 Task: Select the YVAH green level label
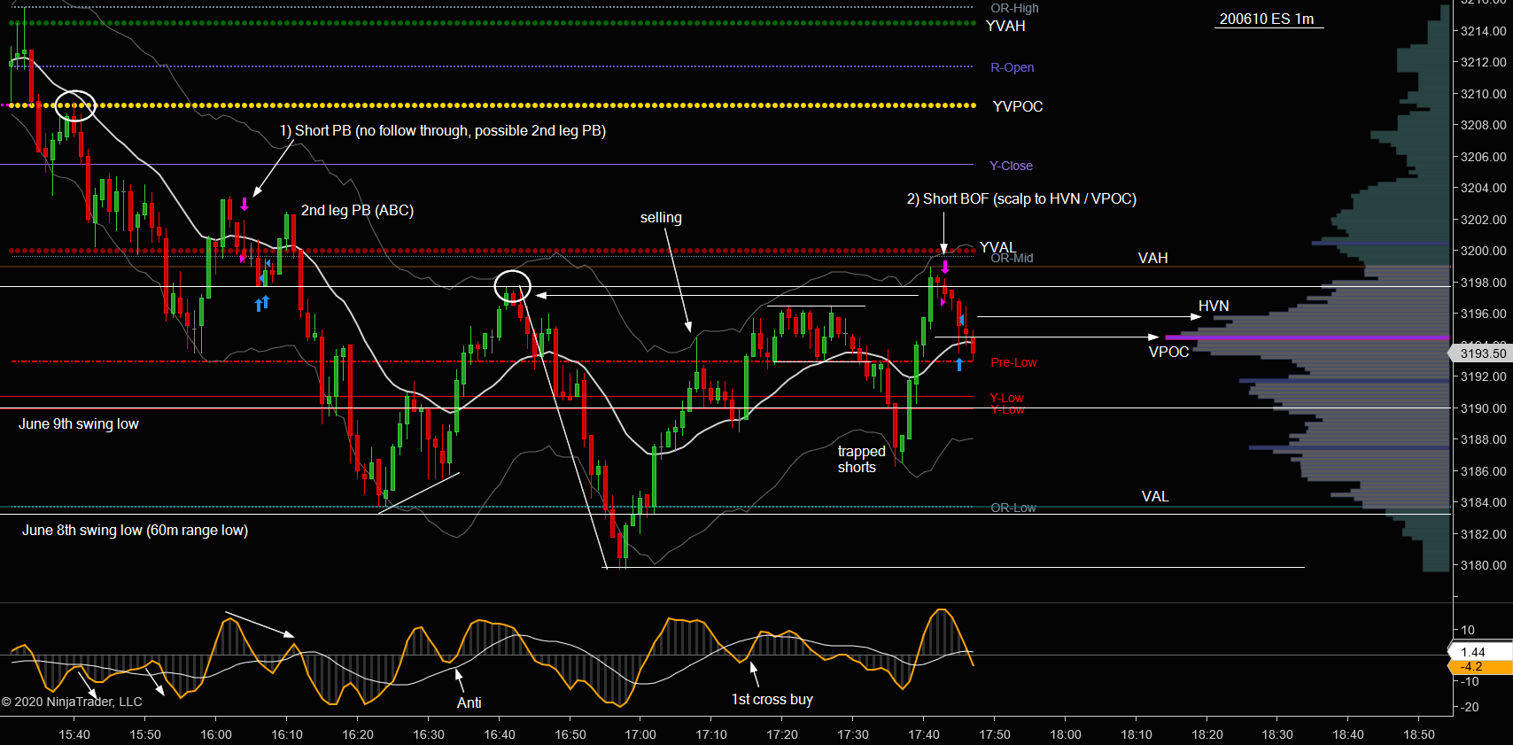(1006, 26)
